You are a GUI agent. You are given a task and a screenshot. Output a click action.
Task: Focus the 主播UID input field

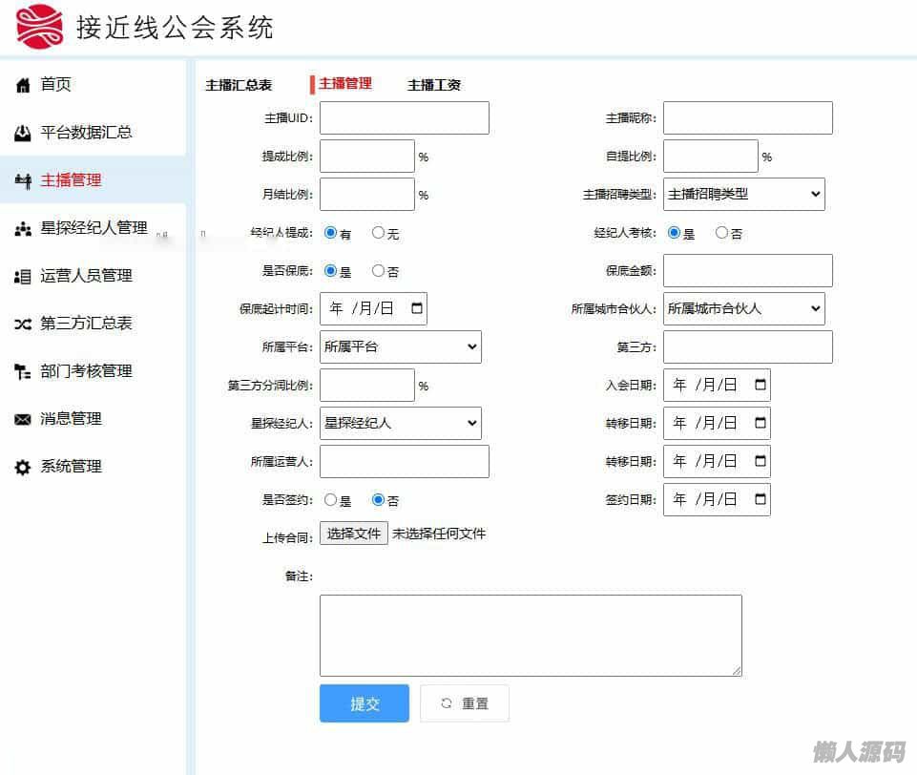pyautogui.click(x=405, y=118)
